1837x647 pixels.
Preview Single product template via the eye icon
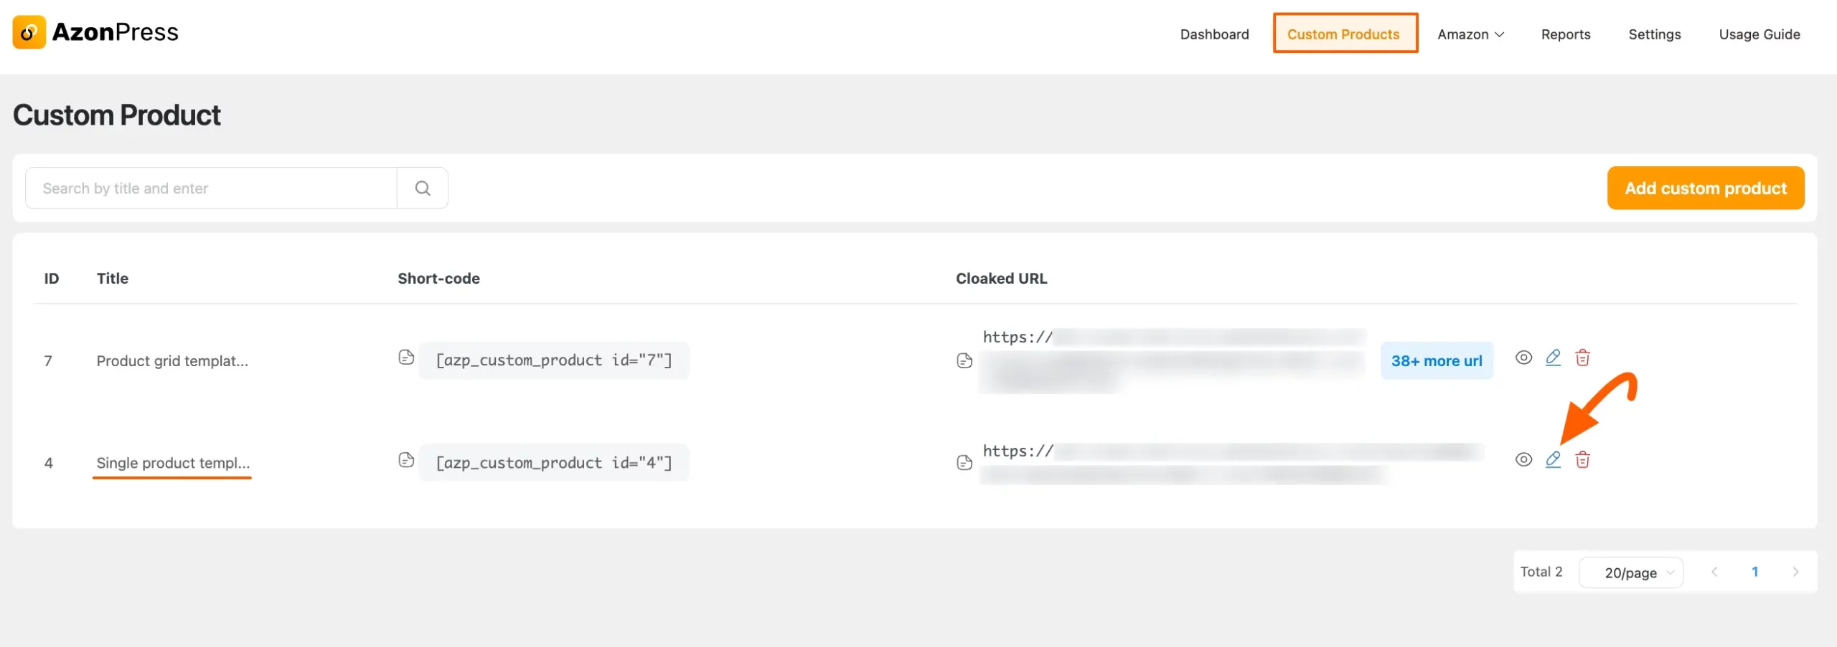1524,460
